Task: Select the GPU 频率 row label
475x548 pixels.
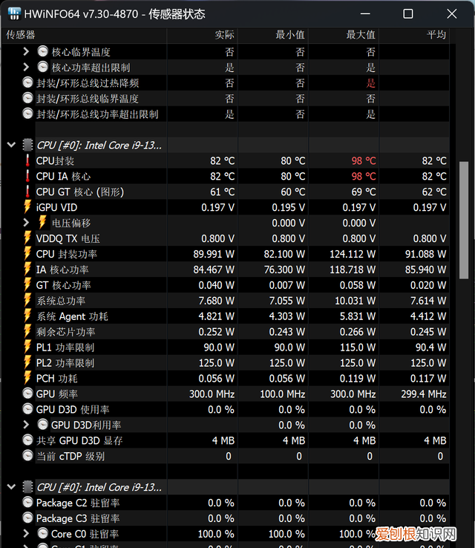Action: tap(57, 394)
